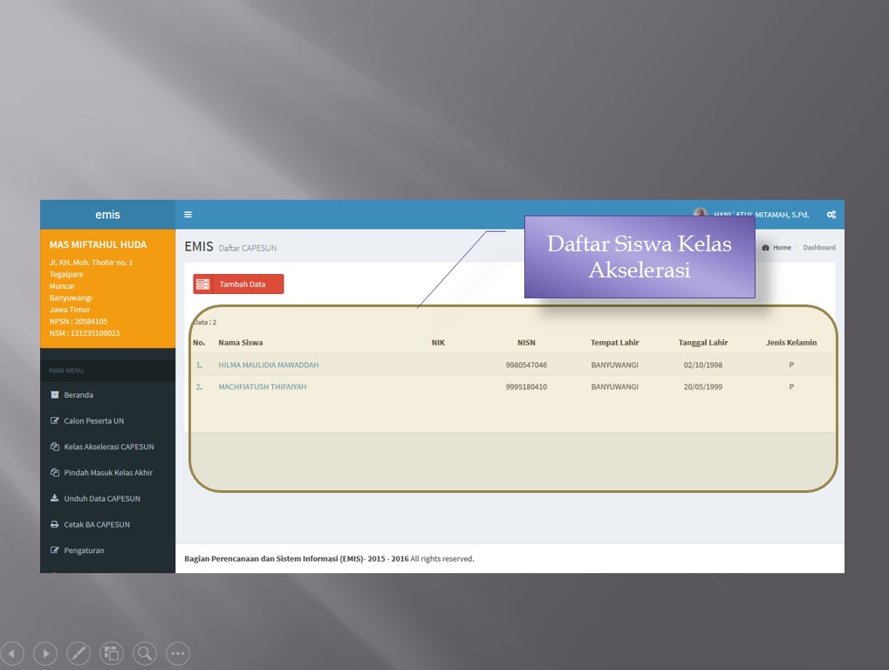The width and height of the screenshot is (889, 670).
Task: Open Calon Peserta UN menu item
Action: pos(93,420)
